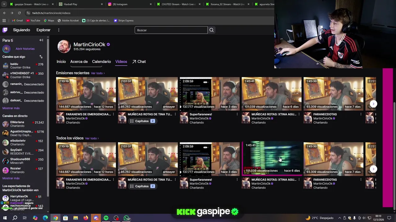The width and height of the screenshot is (396, 222).
Task: Open AgustinUnapla live channel in sidebar
Action: [x=24, y=133]
